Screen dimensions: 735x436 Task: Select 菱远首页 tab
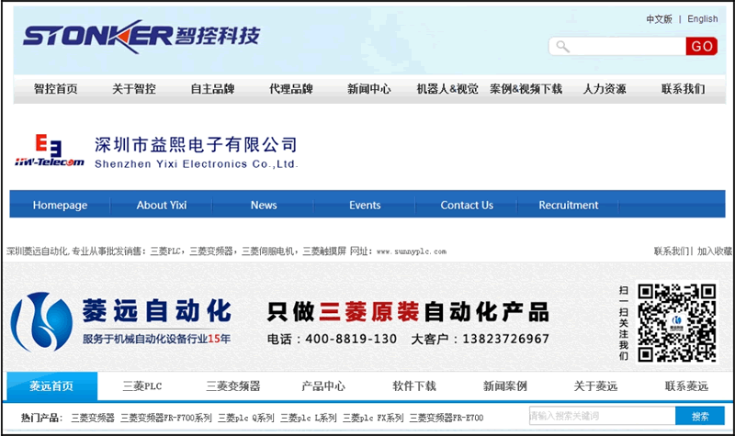pos(52,386)
